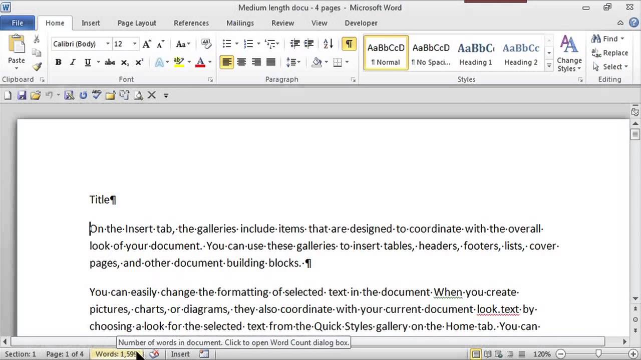Click the font color red A swatch
641x360 pixels.
click(x=200, y=62)
